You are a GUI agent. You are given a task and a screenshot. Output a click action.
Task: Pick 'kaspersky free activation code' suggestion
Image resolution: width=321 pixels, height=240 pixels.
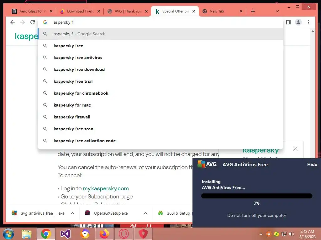[161, 141]
